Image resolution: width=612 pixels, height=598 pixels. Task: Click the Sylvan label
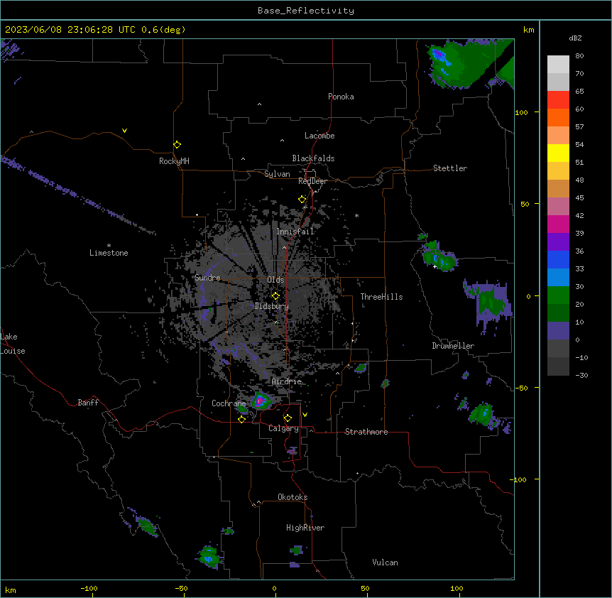pos(277,174)
